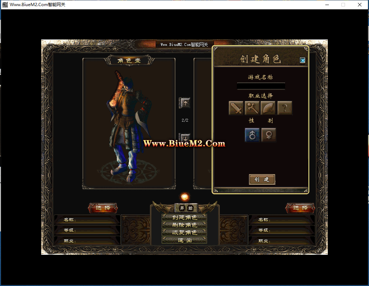Viewport: 369px width, 286px height.
Task: Click 选择 button below the 创建角色 dialog
Action: coord(300,208)
